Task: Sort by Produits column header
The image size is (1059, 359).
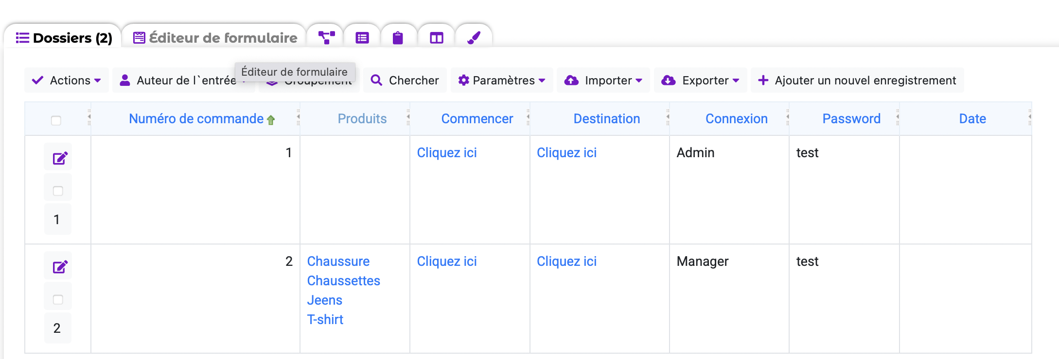Action: [362, 119]
